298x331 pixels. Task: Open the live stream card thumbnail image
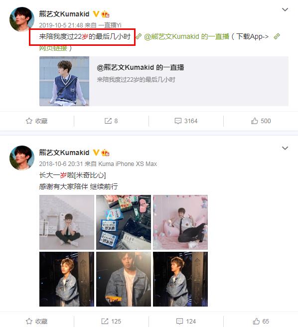click(x=64, y=81)
